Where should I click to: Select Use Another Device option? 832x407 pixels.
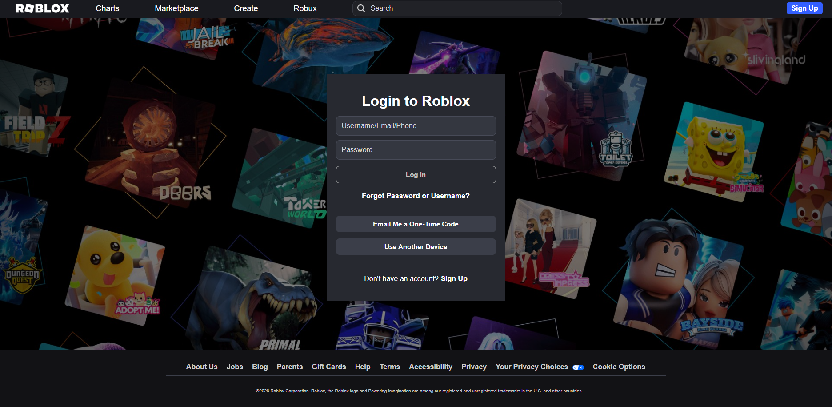coord(416,247)
